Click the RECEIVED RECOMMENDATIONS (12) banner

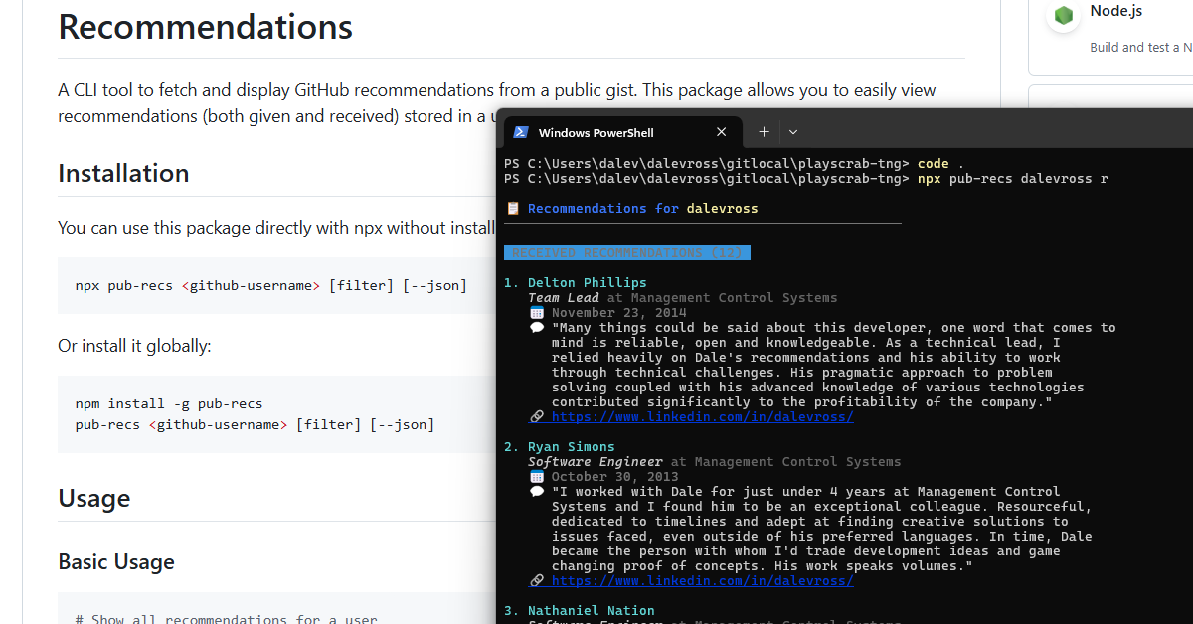627,253
